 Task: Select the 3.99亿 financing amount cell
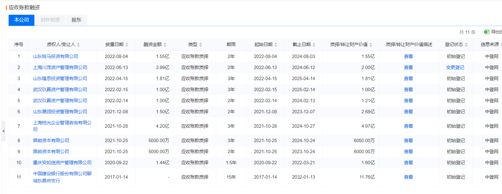click(x=163, y=68)
